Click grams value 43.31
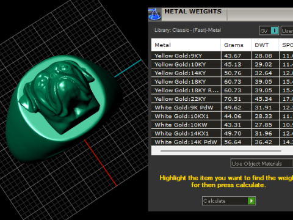293x220 pixels. point(233,125)
